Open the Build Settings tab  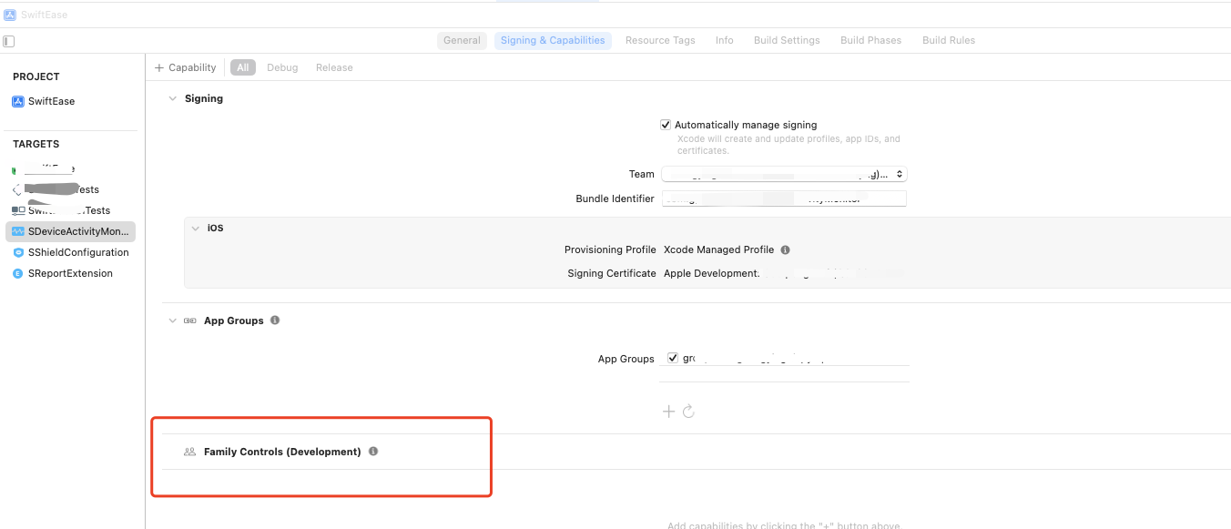[x=787, y=40]
